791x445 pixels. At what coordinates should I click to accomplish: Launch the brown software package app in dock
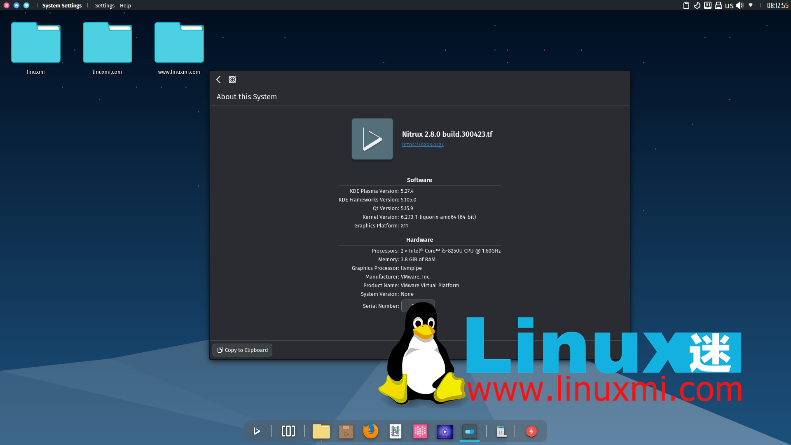pyautogui.click(x=346, y=431)
